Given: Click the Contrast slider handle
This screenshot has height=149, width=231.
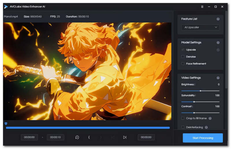Looking at the screenshot, I should click(194, 113).
